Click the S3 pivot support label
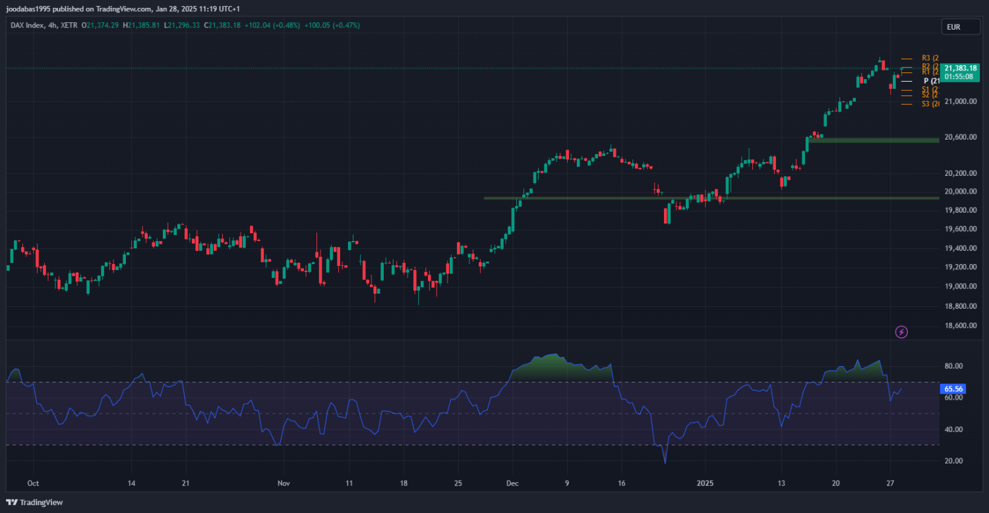 click(929, 104)
